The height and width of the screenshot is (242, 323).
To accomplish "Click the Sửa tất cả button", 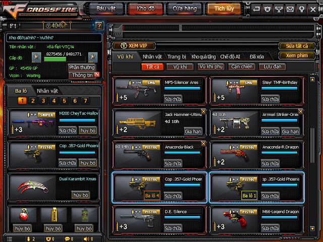I will (x=297, y=46).
